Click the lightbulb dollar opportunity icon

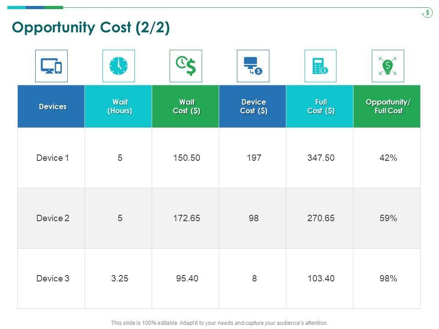coord(388,66)
